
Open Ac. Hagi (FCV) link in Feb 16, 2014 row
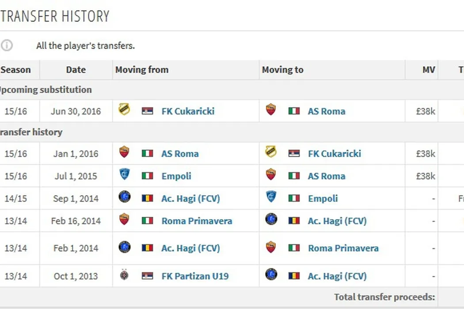point(337,221)
